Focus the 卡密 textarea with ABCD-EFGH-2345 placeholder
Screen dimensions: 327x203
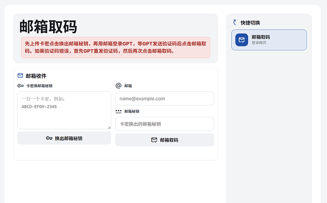coord(64,110)
